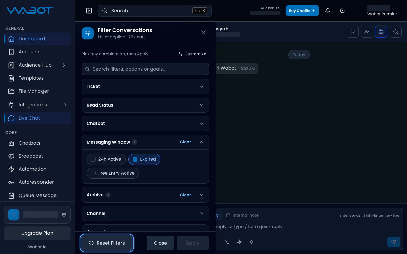This screenshot has width=407, height=254.
Task: Click the assign user icon in chat header
Action: coord(367,32)
